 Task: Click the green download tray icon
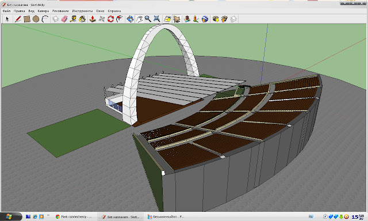(341, 217)
